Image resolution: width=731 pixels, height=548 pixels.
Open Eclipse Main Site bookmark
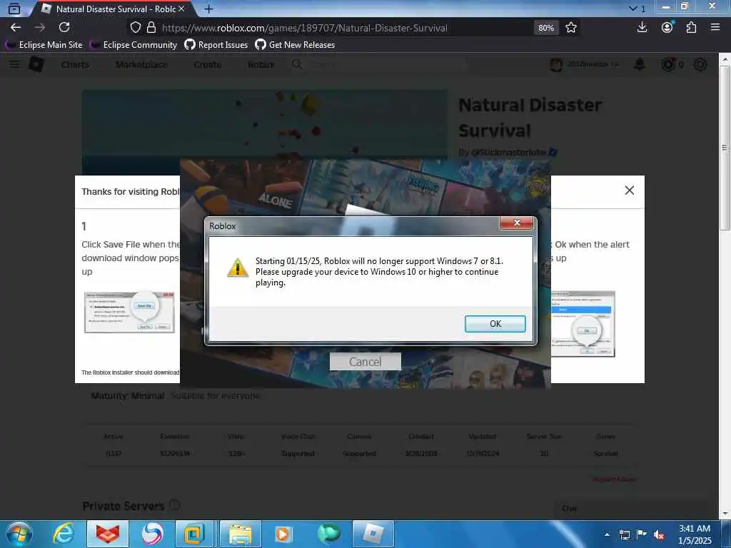pos(44,45)
